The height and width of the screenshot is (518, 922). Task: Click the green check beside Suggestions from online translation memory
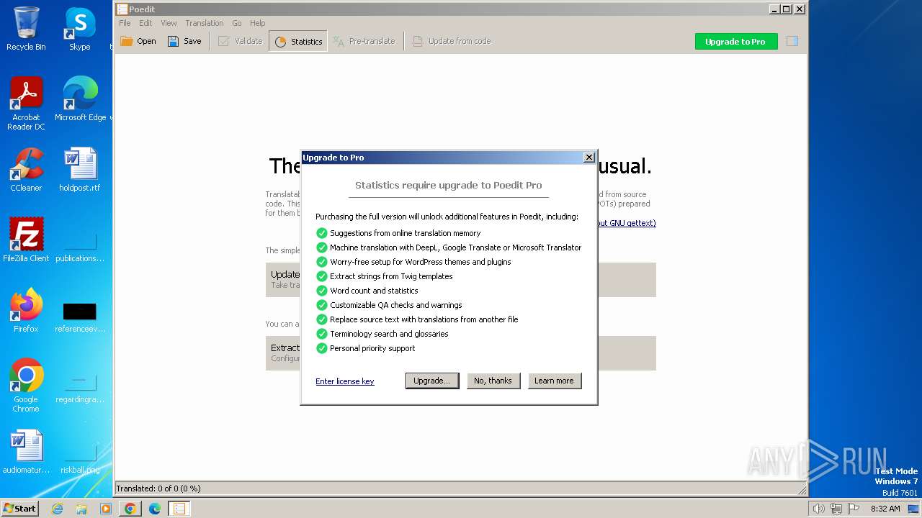[x=322, y=233]
